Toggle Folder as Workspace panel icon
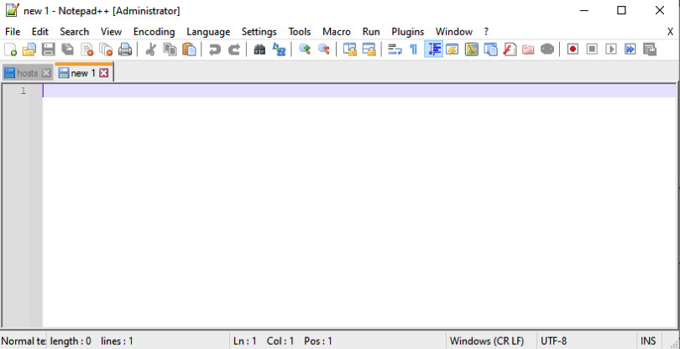 tap(528, 49)
